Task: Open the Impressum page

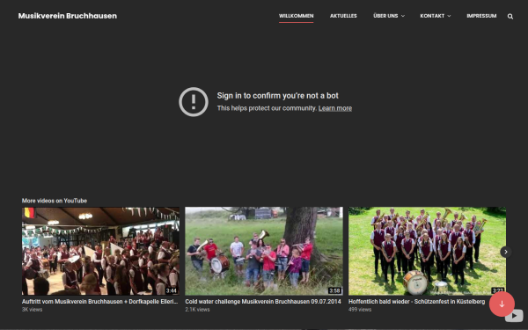Action: click(481, 16)
